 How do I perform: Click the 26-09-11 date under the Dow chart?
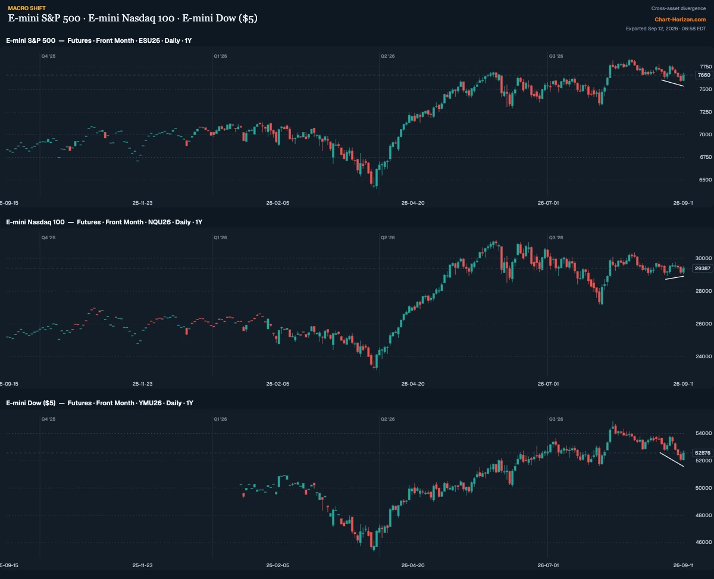point(683,565)
